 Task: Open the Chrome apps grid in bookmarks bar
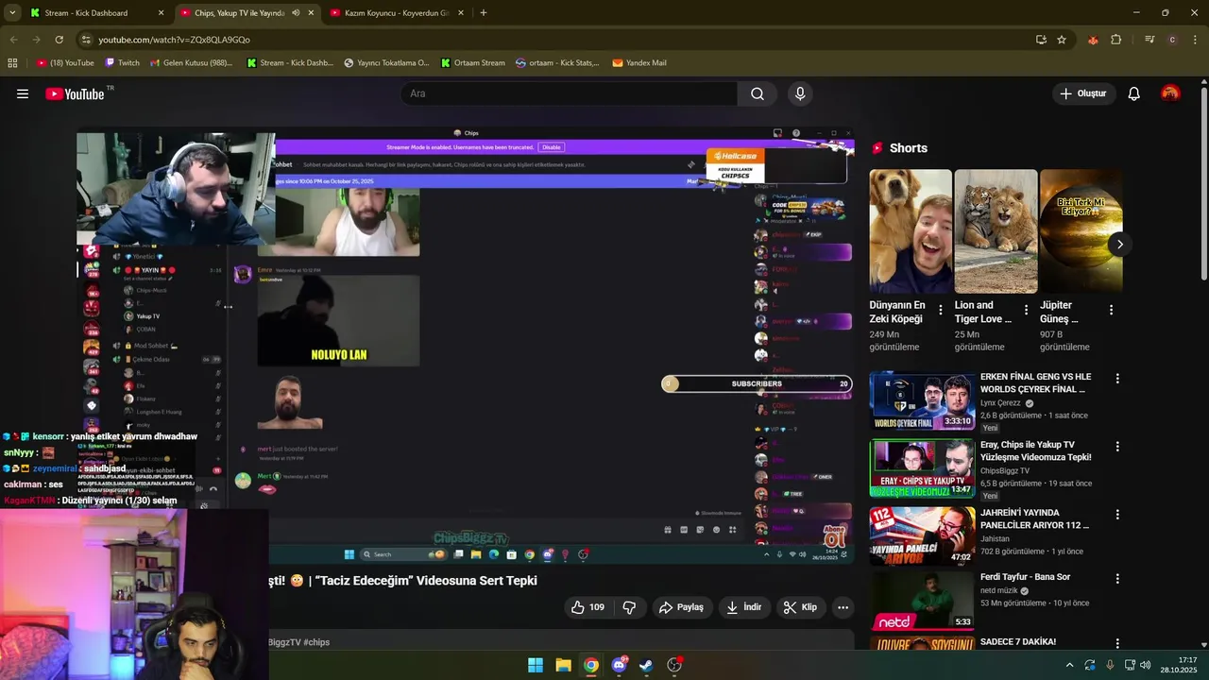click(12, 63)
